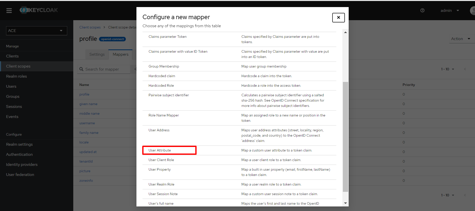Open the hamburger navigation menu
475x211 pixels.
tap(9, 11)
